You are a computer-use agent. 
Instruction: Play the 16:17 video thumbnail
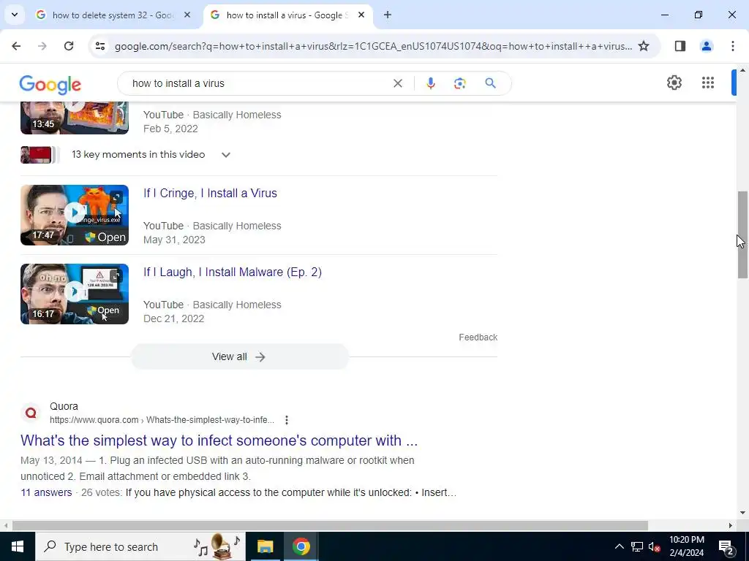75,294
